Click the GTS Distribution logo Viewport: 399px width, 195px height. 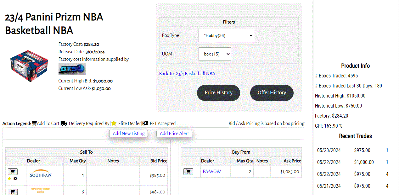tap(72, 69)
